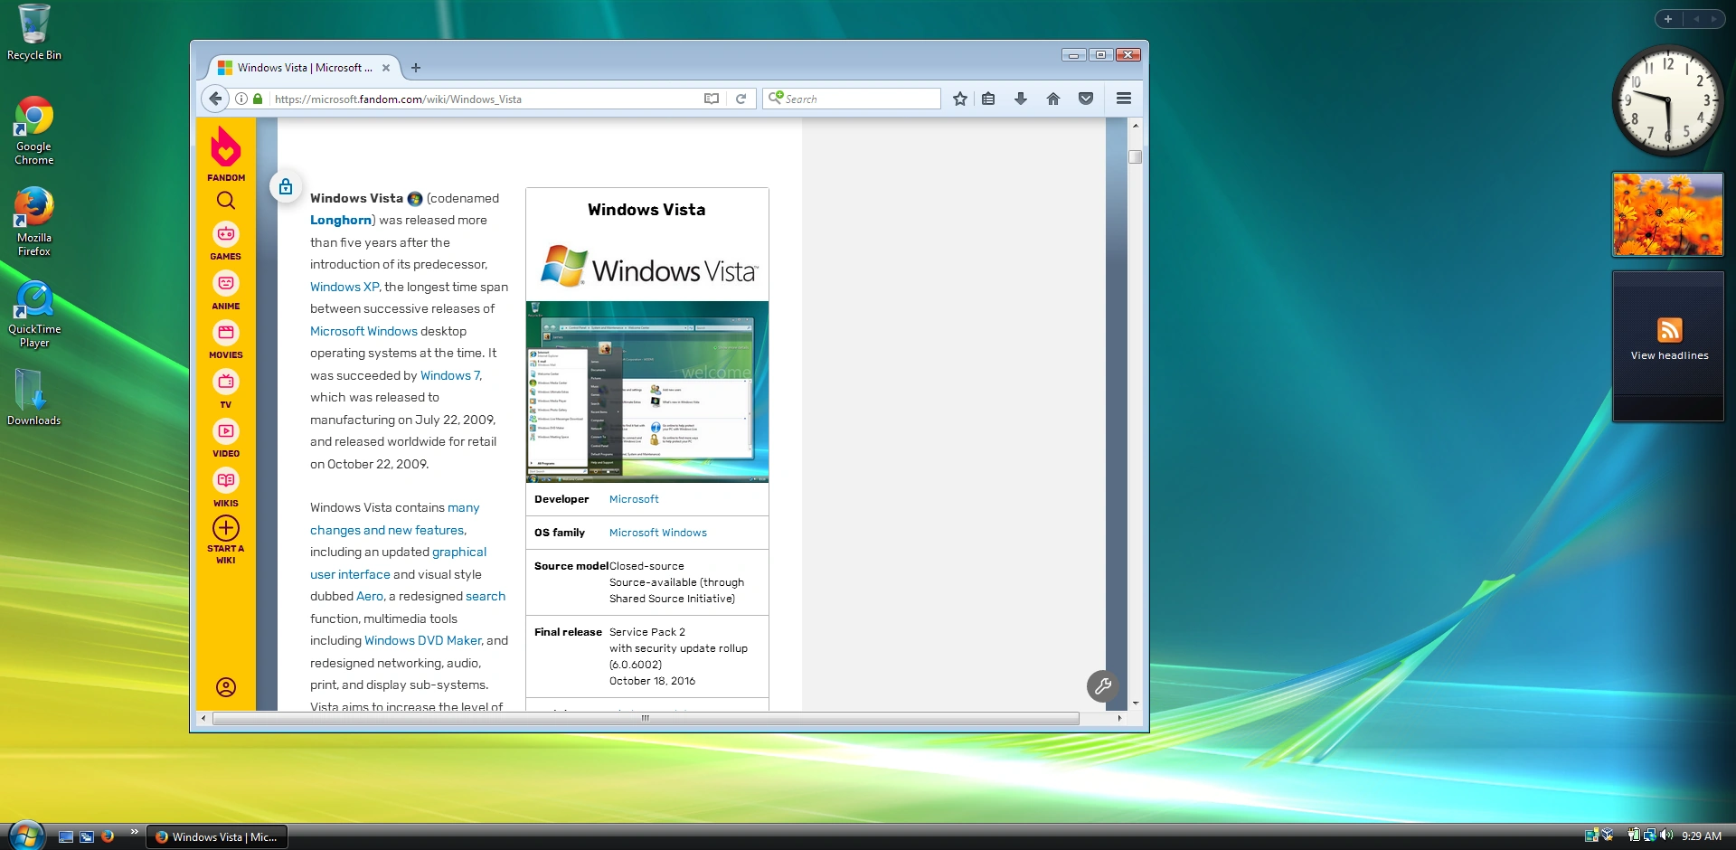Expand the quick launch overflow chevron
The width and height of the screenshot is (1736, 850).
(134, 831)
